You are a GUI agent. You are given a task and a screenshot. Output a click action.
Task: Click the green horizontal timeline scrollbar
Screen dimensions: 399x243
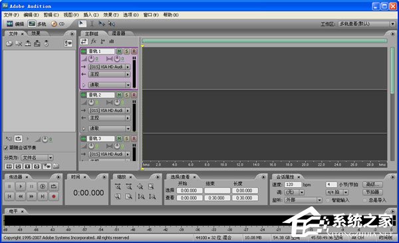[x=265, y=41]
